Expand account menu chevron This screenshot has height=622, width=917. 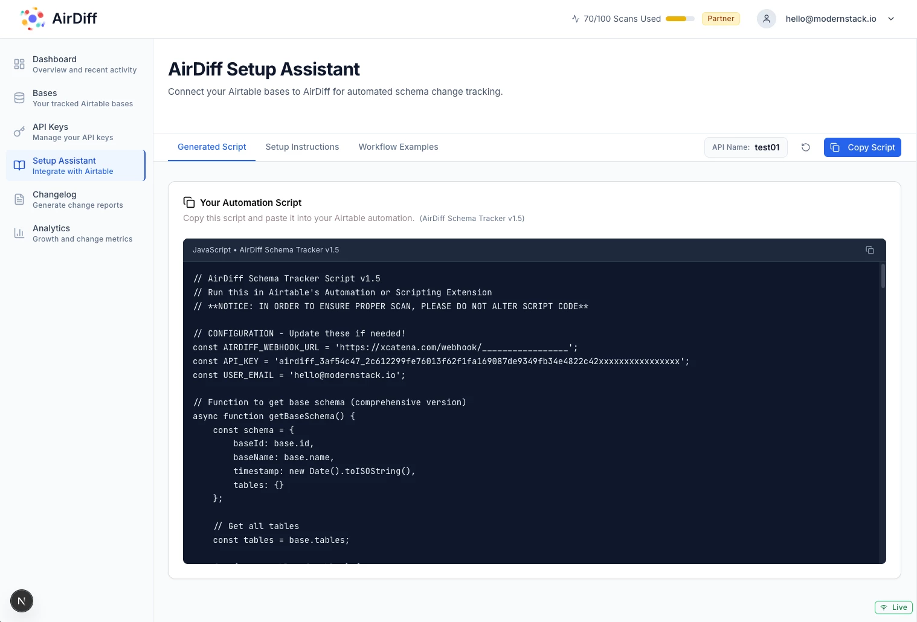pyautogui.click(x=891, y=19)
